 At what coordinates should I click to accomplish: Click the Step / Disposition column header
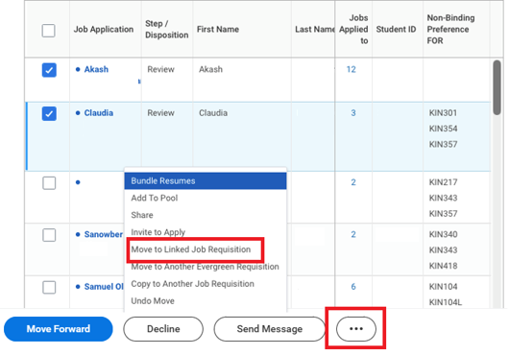click(x=166, y=30)
